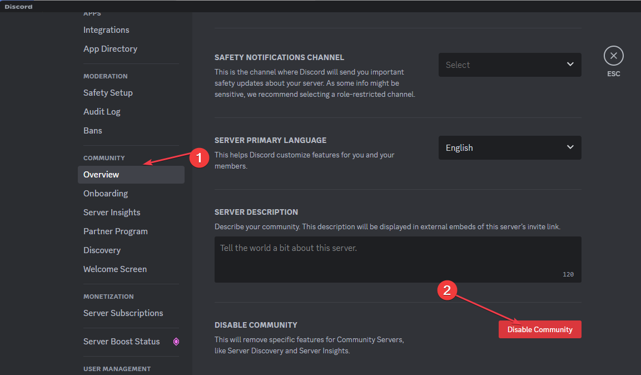Click the red Disable Community button
The image size is (641, 375).
(540, 329)
